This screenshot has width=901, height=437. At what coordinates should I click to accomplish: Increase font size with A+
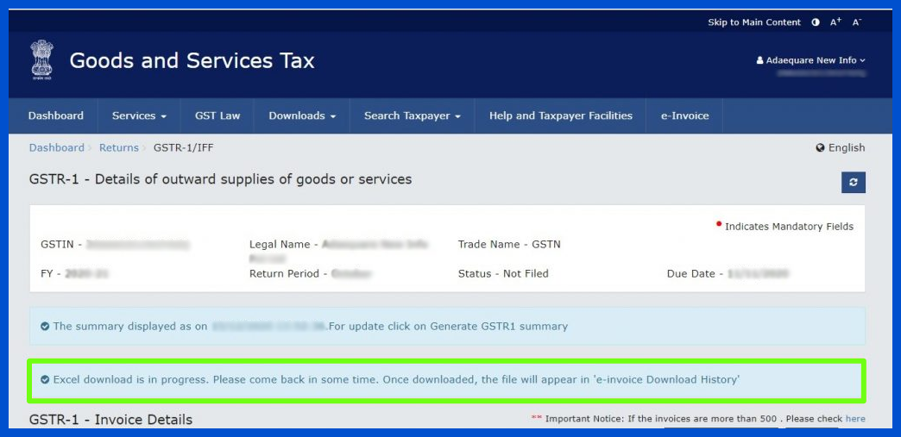[x=835, y=22]
